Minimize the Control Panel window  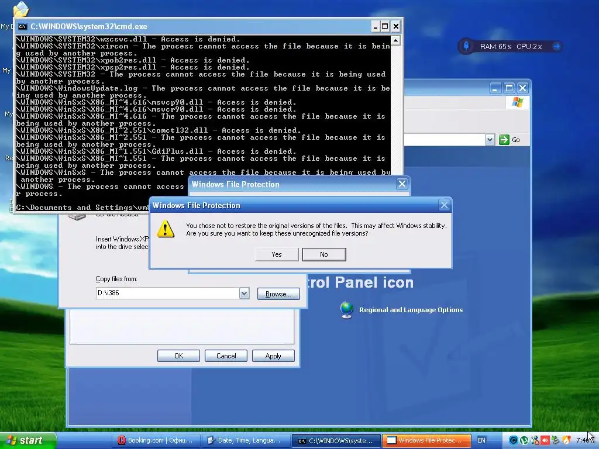(495, 89)
